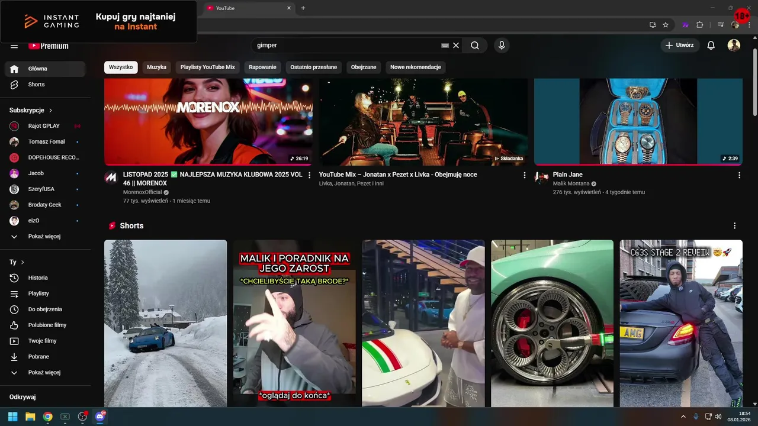Open the C63S STAGE 2 REVEIW Short
The image size is (758, 426).
pyautogui.click(x=681, y=323)
